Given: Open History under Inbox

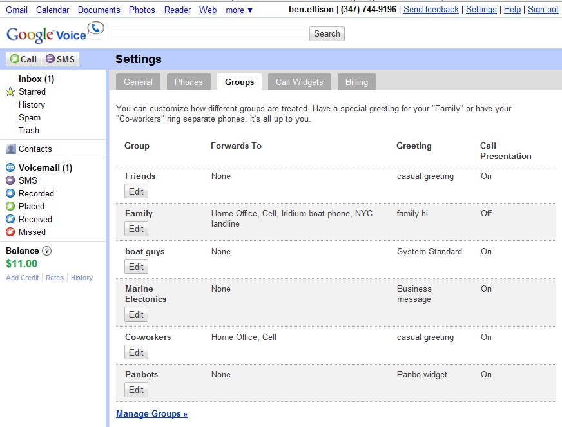Looking at the screenshot, I should 32,104.
